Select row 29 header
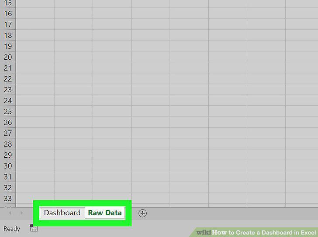This screenshot has width=318, height=237. [x=8, y=155]
